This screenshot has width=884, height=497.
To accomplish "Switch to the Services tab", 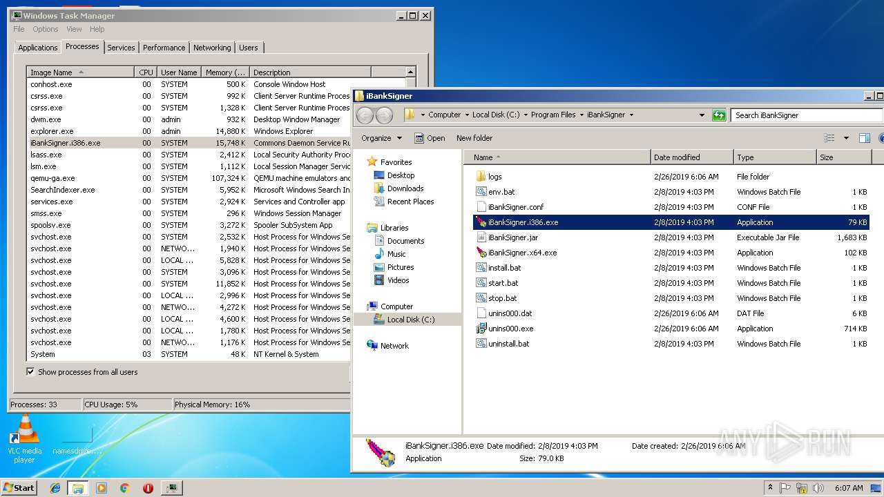I will click(x=121, y=48).
